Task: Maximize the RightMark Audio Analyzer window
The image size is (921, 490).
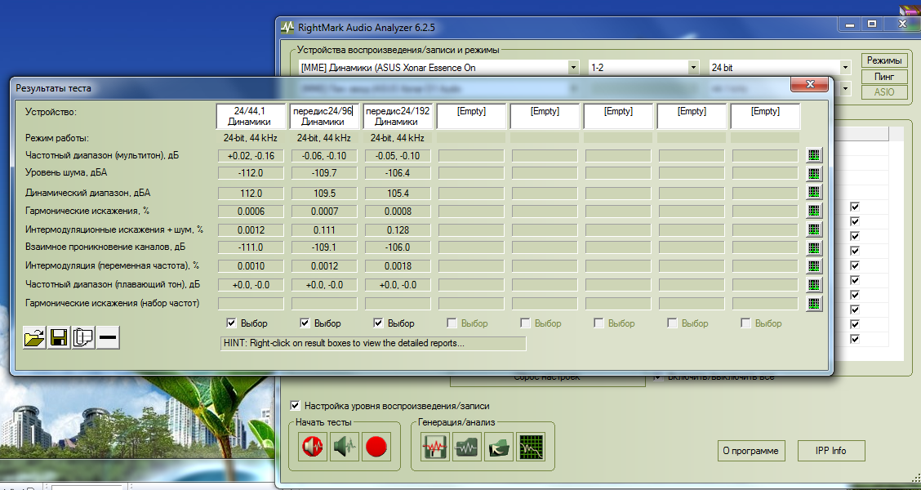Action: (872, 24)
